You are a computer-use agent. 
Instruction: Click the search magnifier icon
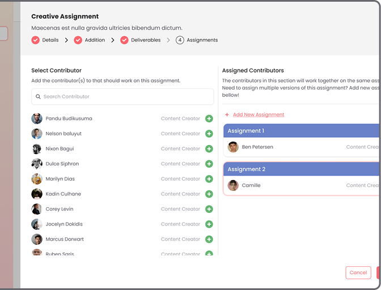click(x=38, y=97)
